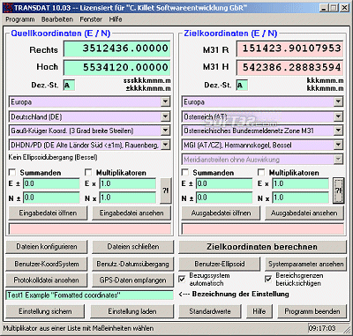Click Zielkoordinaten berechnen
This screenshot has height=336, width=353.
pos(262,247)
